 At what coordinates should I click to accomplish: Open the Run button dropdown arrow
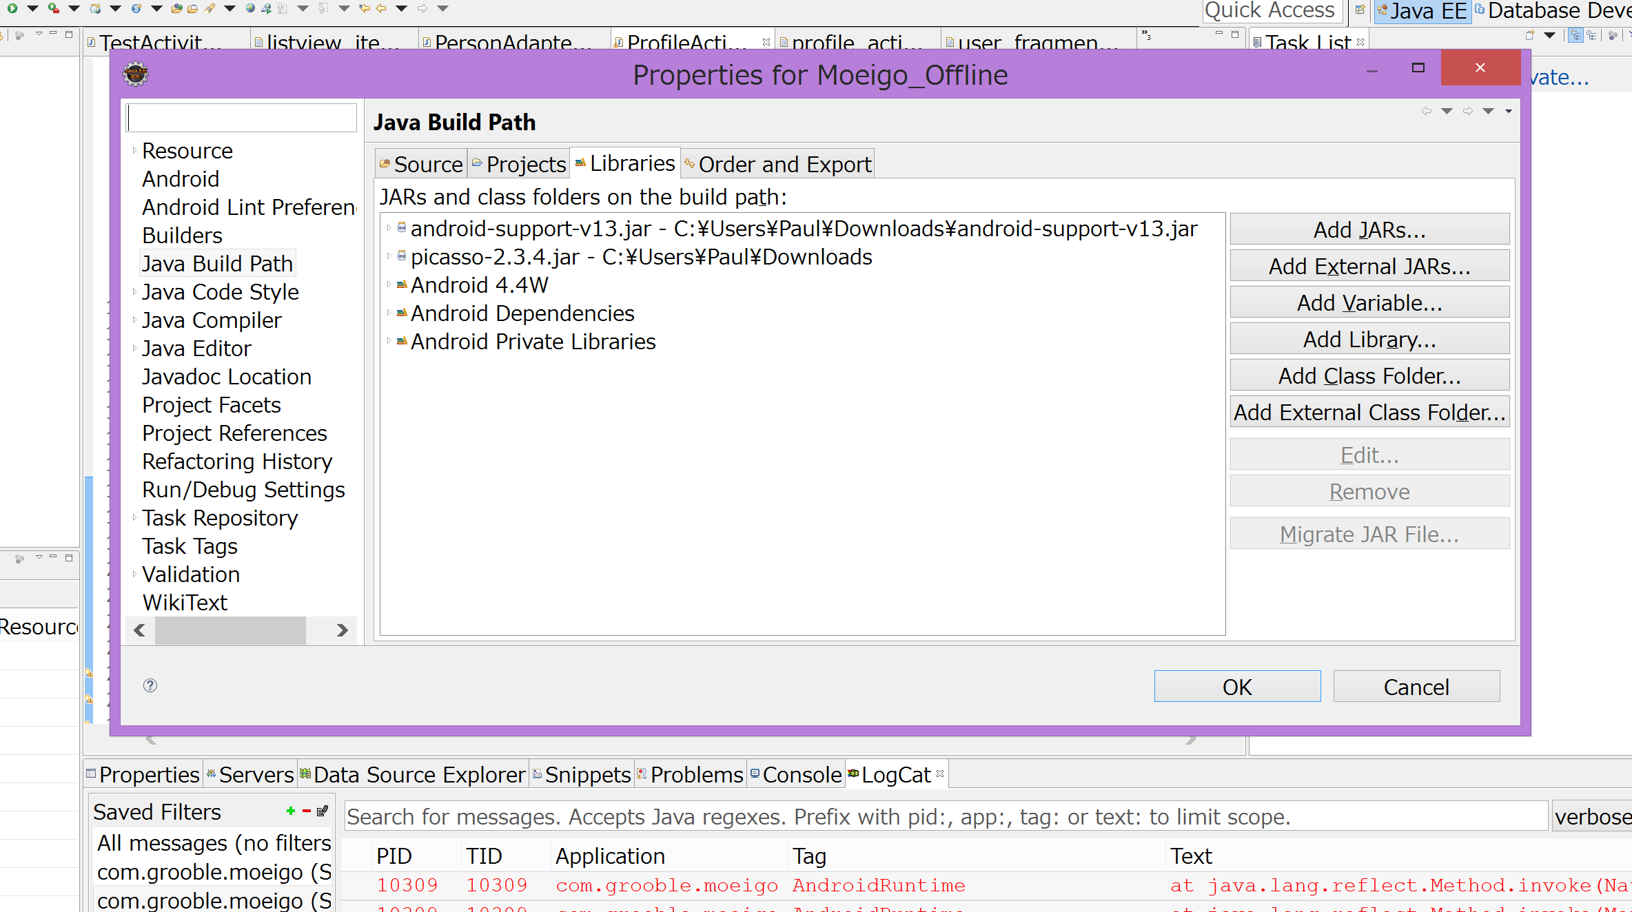(32, 8)
